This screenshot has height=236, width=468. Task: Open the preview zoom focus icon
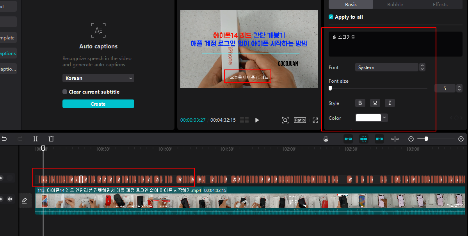tap(285, 120)
